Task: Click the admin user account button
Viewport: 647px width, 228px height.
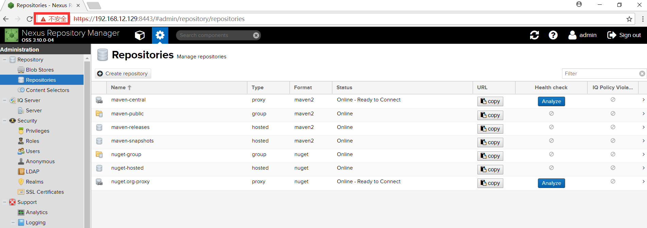Action: point(582,35)
